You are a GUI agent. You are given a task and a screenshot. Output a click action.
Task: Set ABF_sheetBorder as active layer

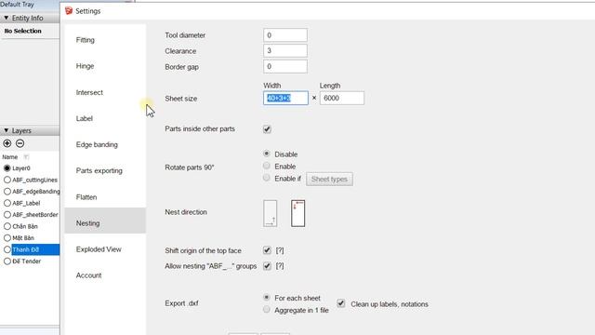[7, 215]
